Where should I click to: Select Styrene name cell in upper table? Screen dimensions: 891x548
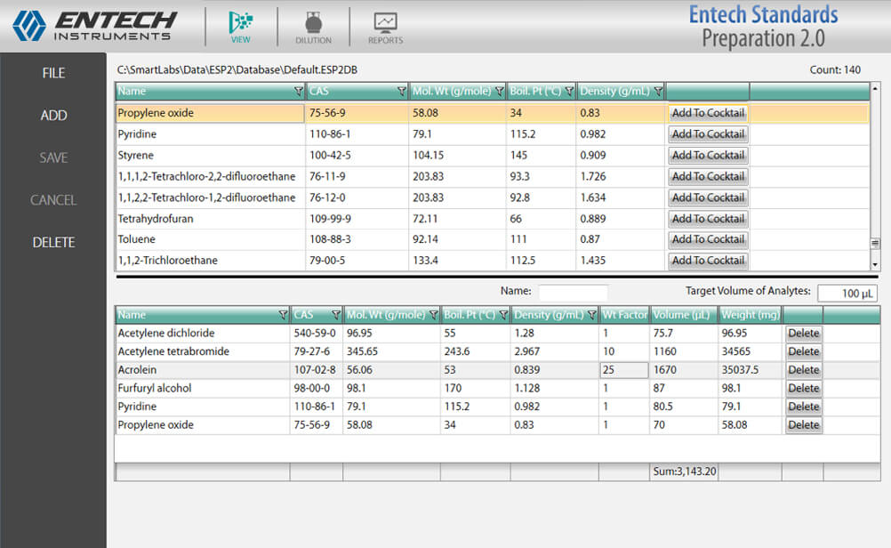click(x=210, y=155)
